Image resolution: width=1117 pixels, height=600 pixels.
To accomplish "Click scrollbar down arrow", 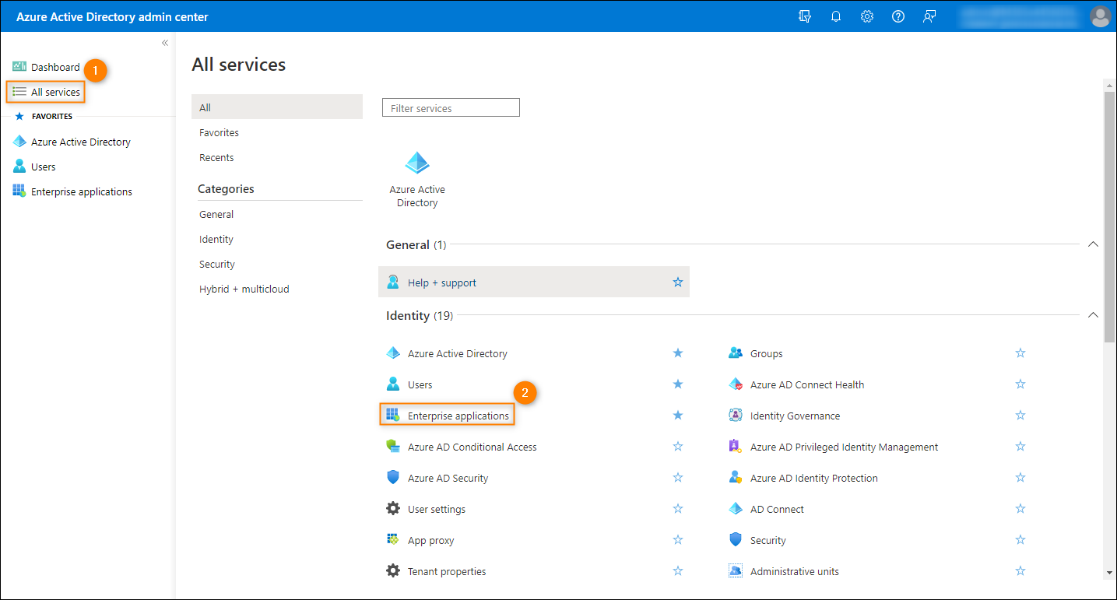I will [x=1109, y=573].
